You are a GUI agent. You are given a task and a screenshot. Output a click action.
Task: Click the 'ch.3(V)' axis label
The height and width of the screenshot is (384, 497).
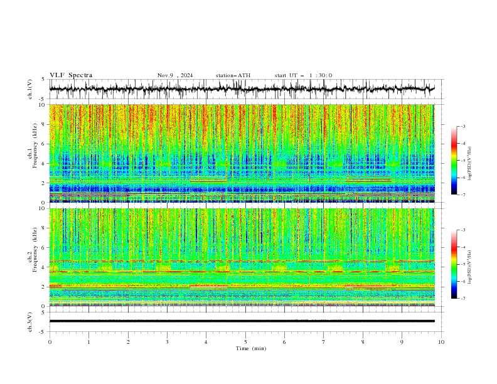coord(30,322)
